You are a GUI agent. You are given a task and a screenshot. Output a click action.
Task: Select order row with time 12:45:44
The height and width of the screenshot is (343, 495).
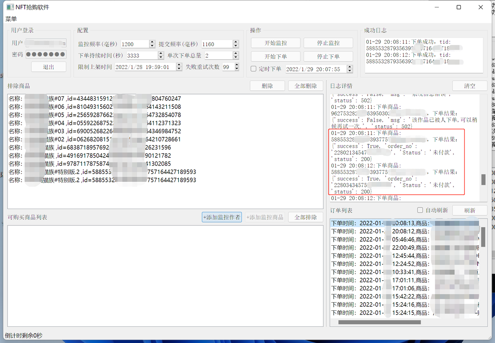pyautogui.click(x=405, y=256)
